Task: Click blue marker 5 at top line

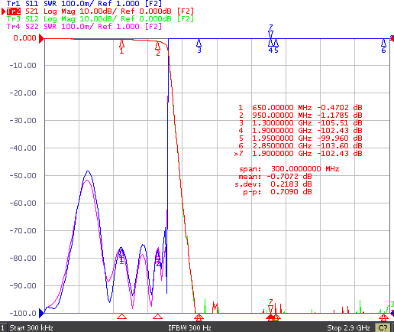Action: point(276,47)
